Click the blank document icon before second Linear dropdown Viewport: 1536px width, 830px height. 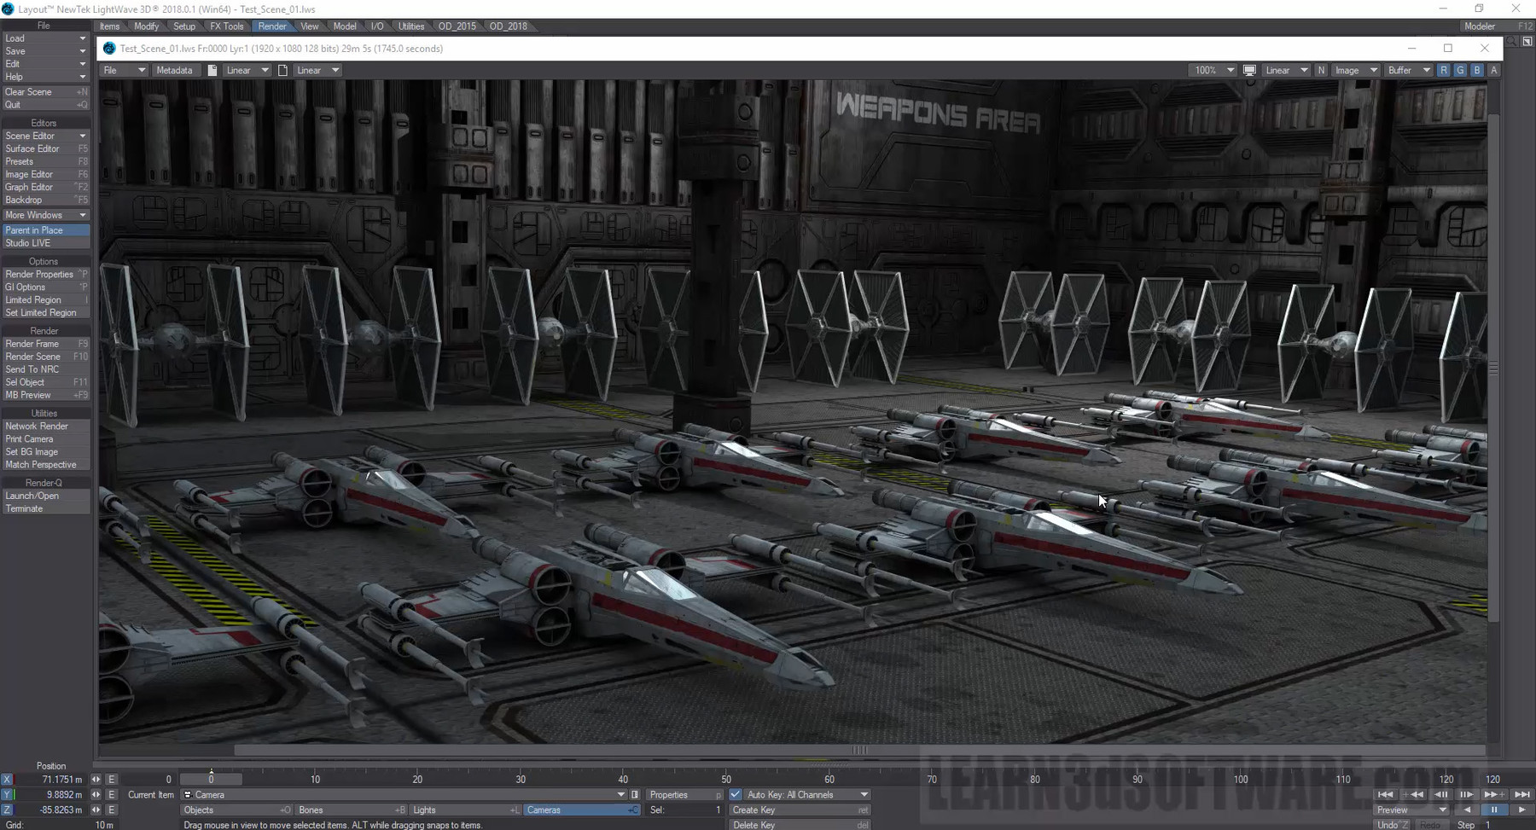(283, 70)
